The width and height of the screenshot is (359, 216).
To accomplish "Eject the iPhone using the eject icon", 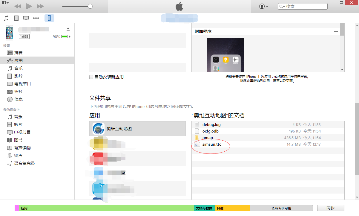I will (x=68, y=29).
